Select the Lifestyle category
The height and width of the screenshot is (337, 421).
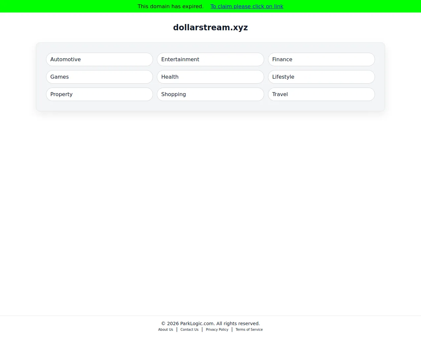pos(321,77)
